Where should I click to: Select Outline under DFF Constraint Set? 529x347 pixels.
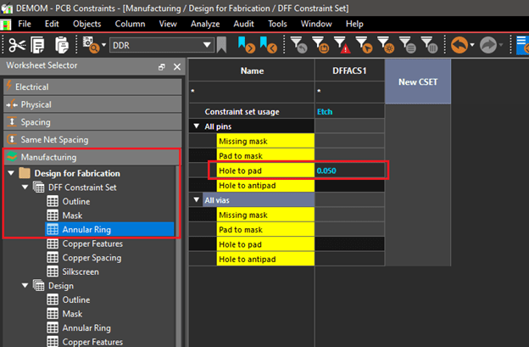(76, 201)
